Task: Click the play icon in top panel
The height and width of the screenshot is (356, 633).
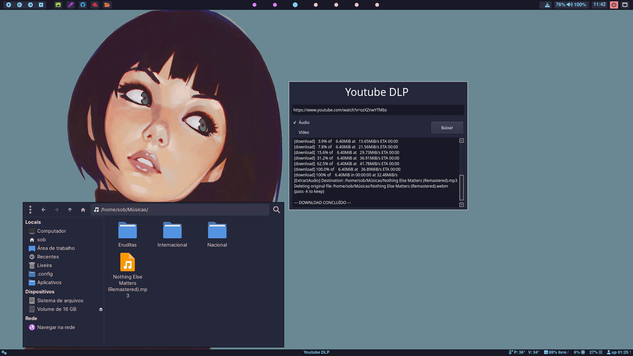Action: point(9,5)
